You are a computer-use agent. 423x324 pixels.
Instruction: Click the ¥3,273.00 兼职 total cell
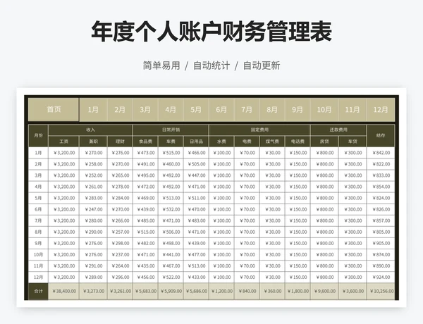point(93,291)
